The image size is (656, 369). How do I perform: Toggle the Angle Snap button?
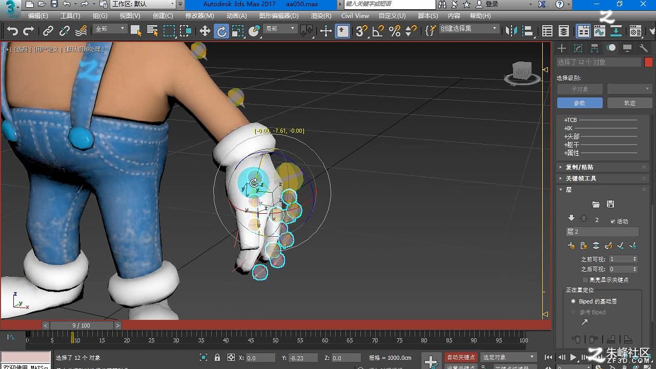(x=378, y=31)
